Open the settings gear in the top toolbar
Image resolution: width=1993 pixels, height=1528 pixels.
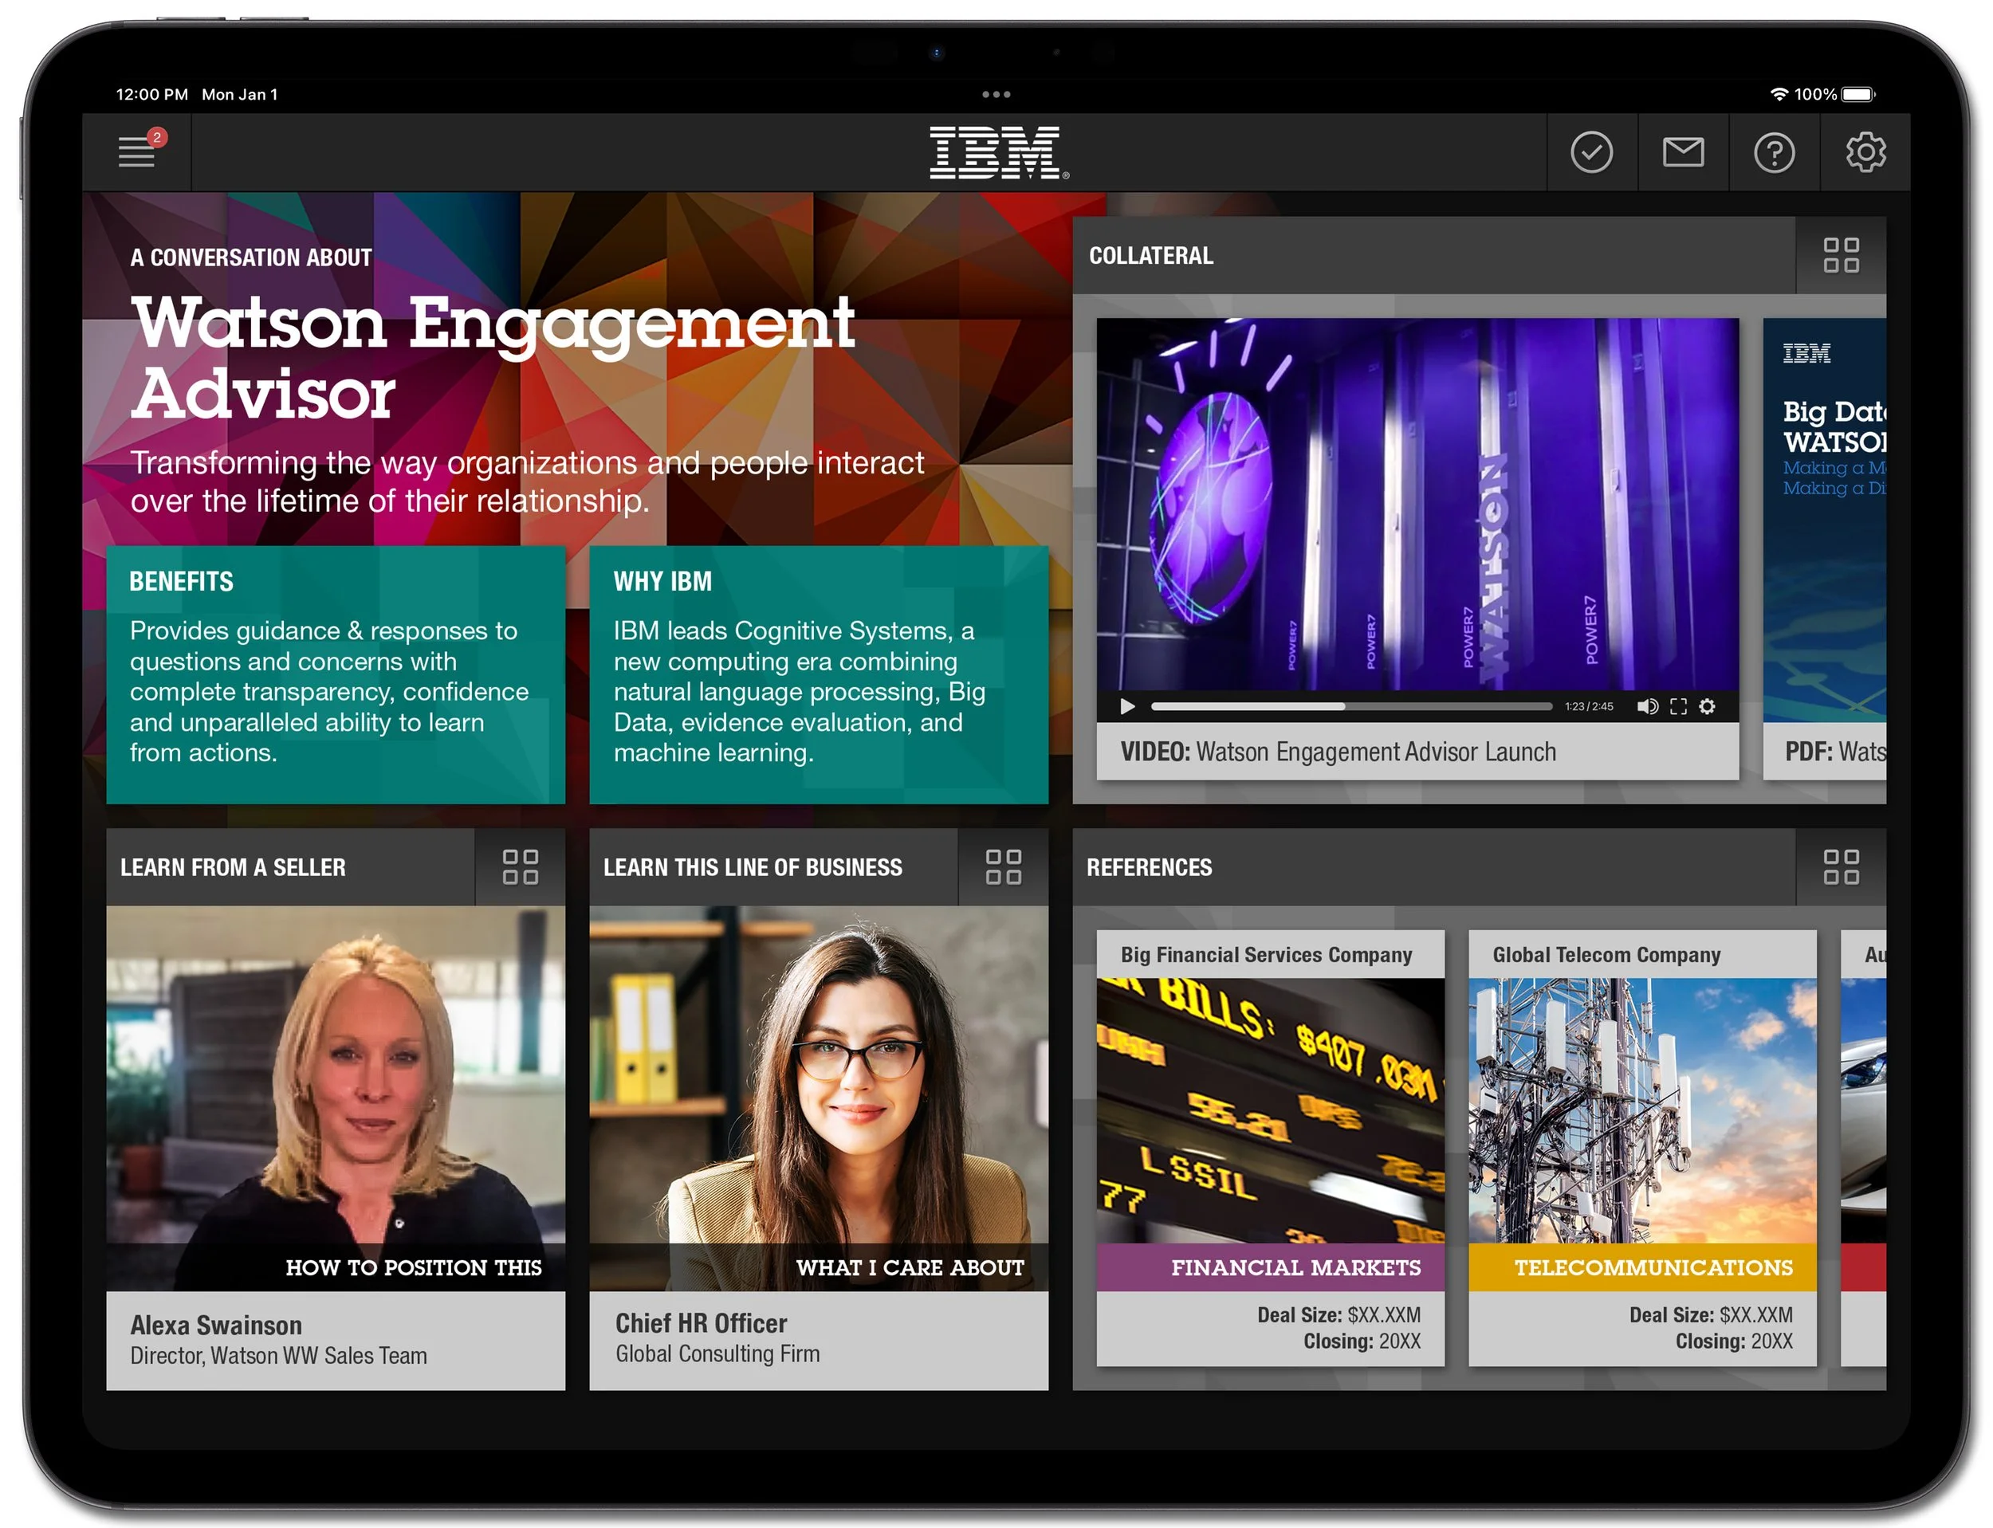tap(1865, 152)
